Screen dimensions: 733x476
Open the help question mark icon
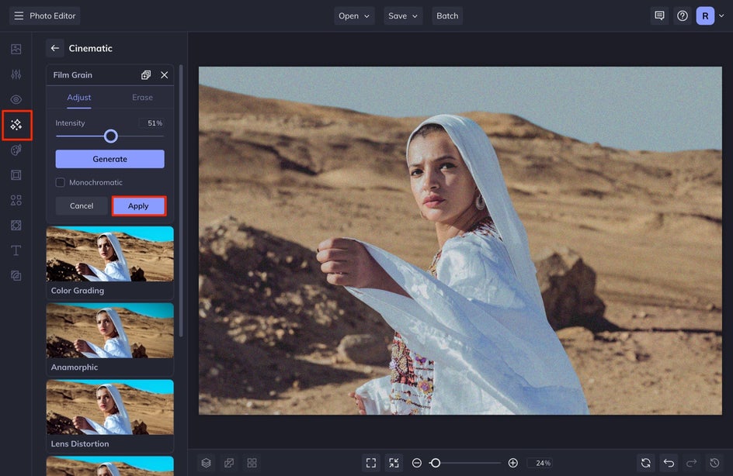coord(682,16)
